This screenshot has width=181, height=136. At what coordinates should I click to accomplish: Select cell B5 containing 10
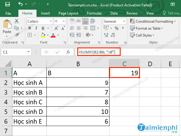78,112
